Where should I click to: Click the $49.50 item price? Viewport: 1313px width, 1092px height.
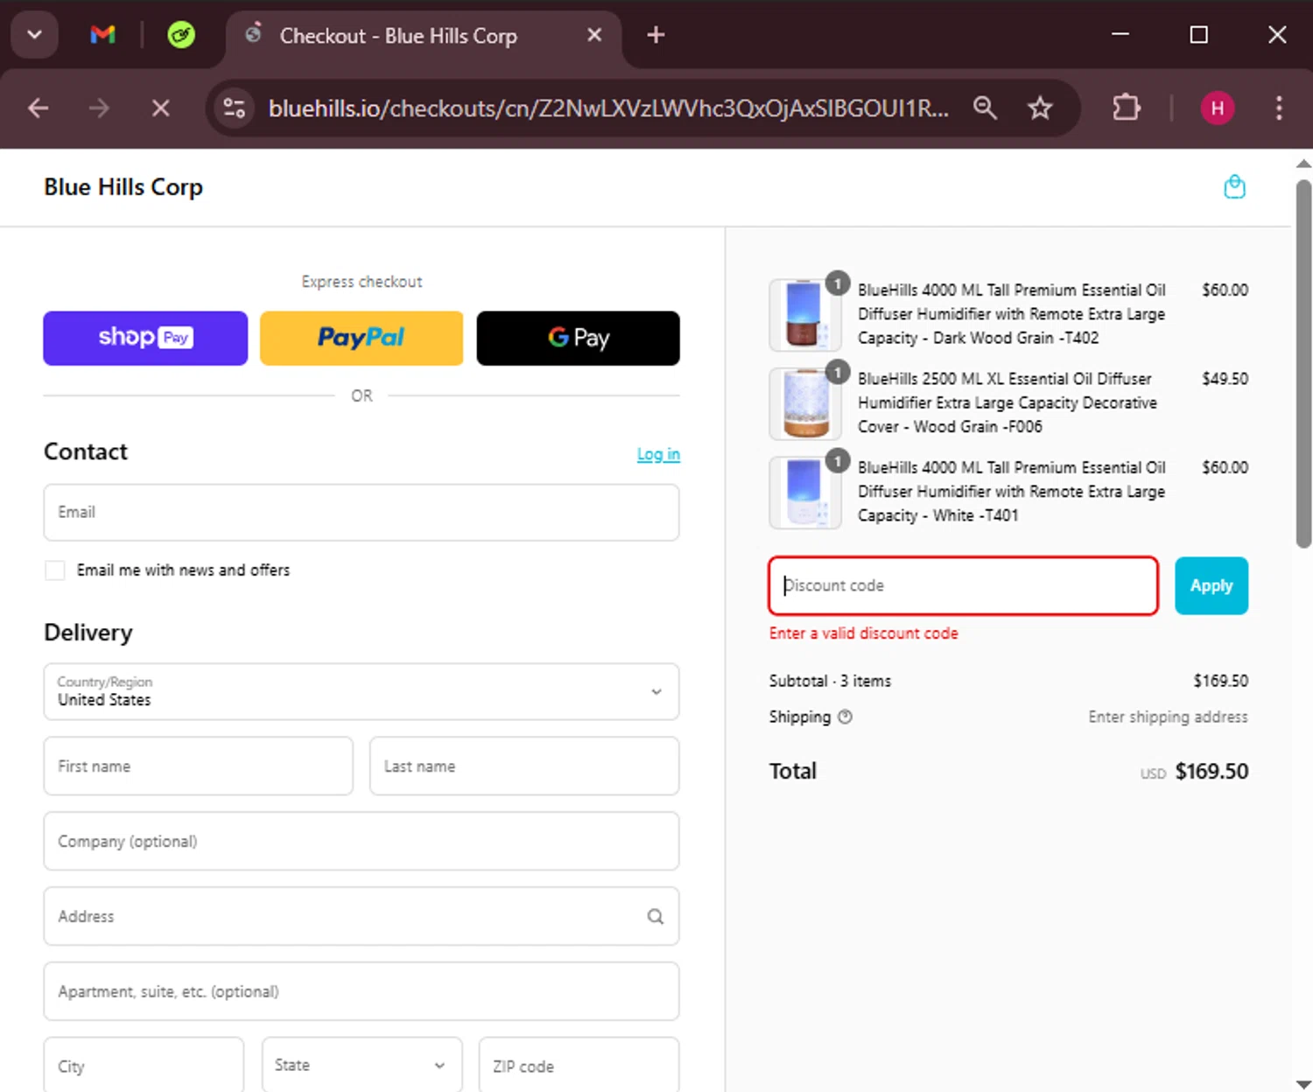(x=1225, y=379)
